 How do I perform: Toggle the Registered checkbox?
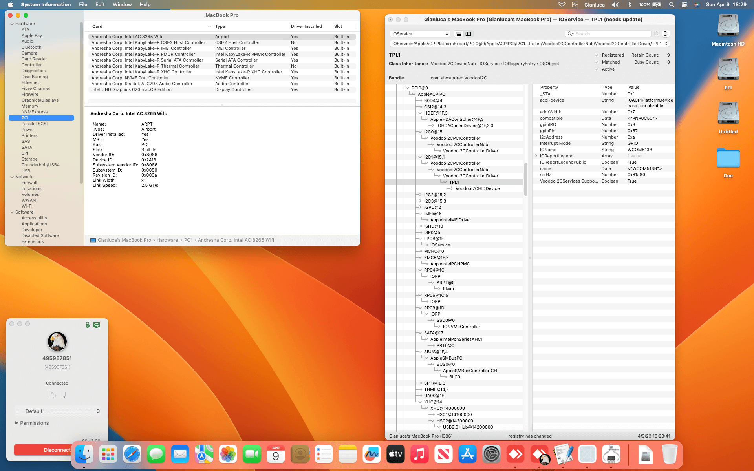point(597,55)
